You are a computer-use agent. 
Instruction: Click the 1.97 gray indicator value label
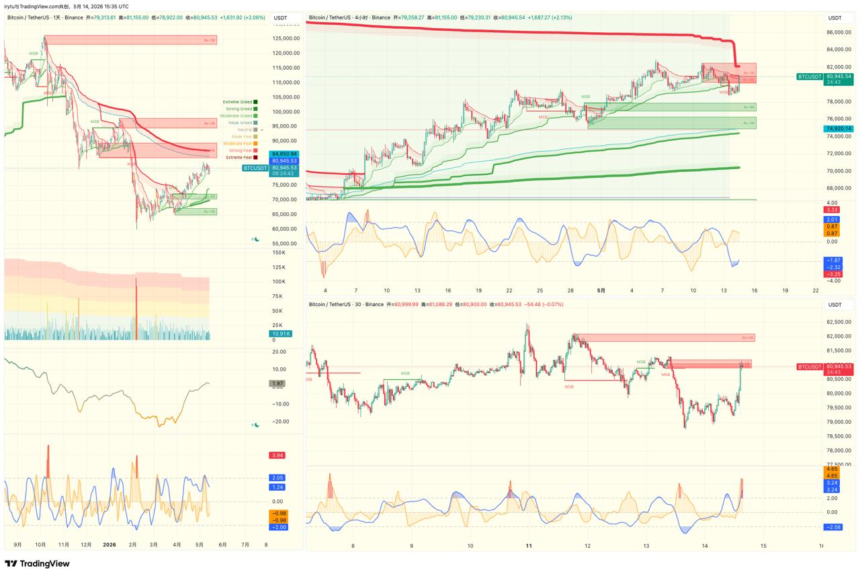point(277,383)
